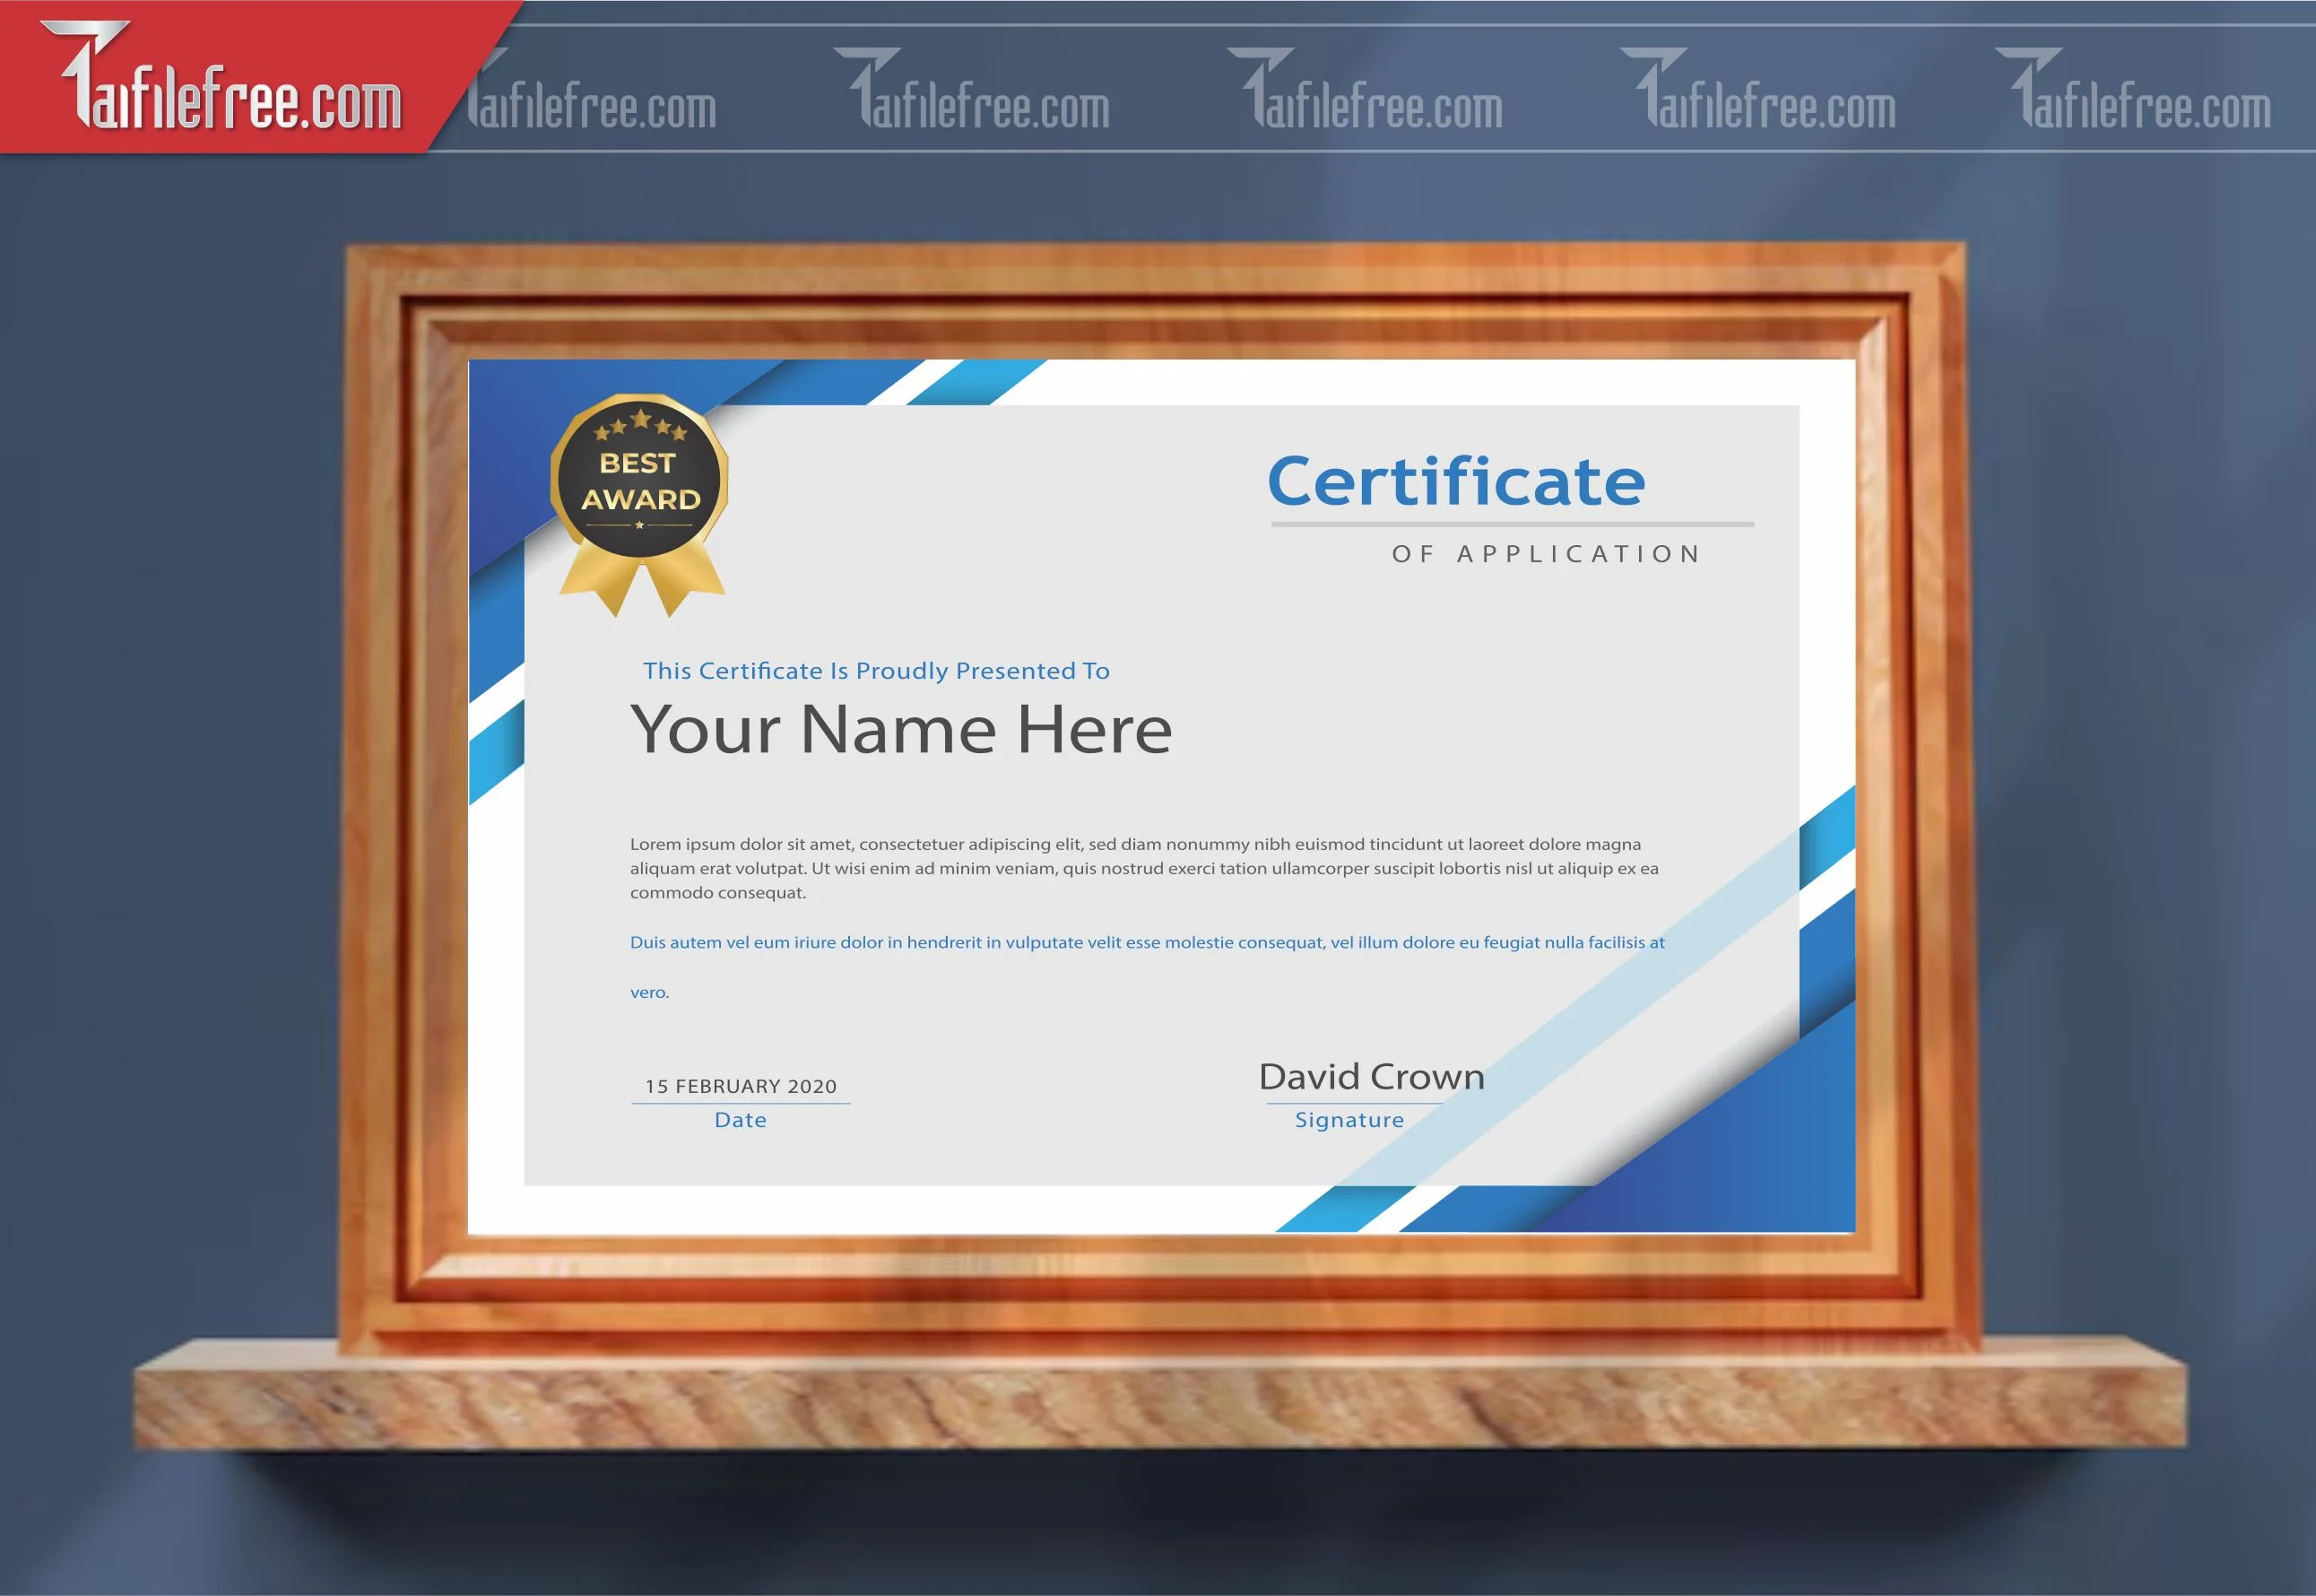Select the OF APPLICATION subtitle text
The height and width of the screenshot is (1596, 2316).
click(1546, 554)
